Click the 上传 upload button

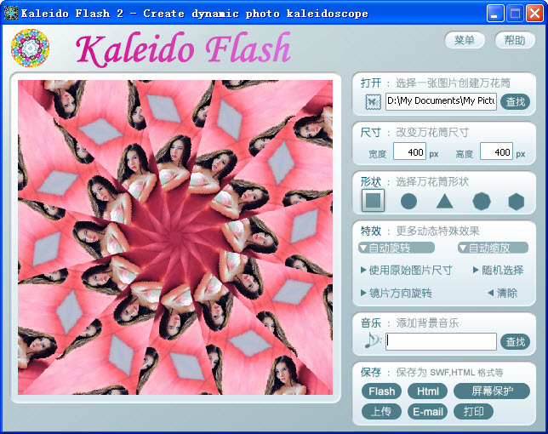coord(381,411)
